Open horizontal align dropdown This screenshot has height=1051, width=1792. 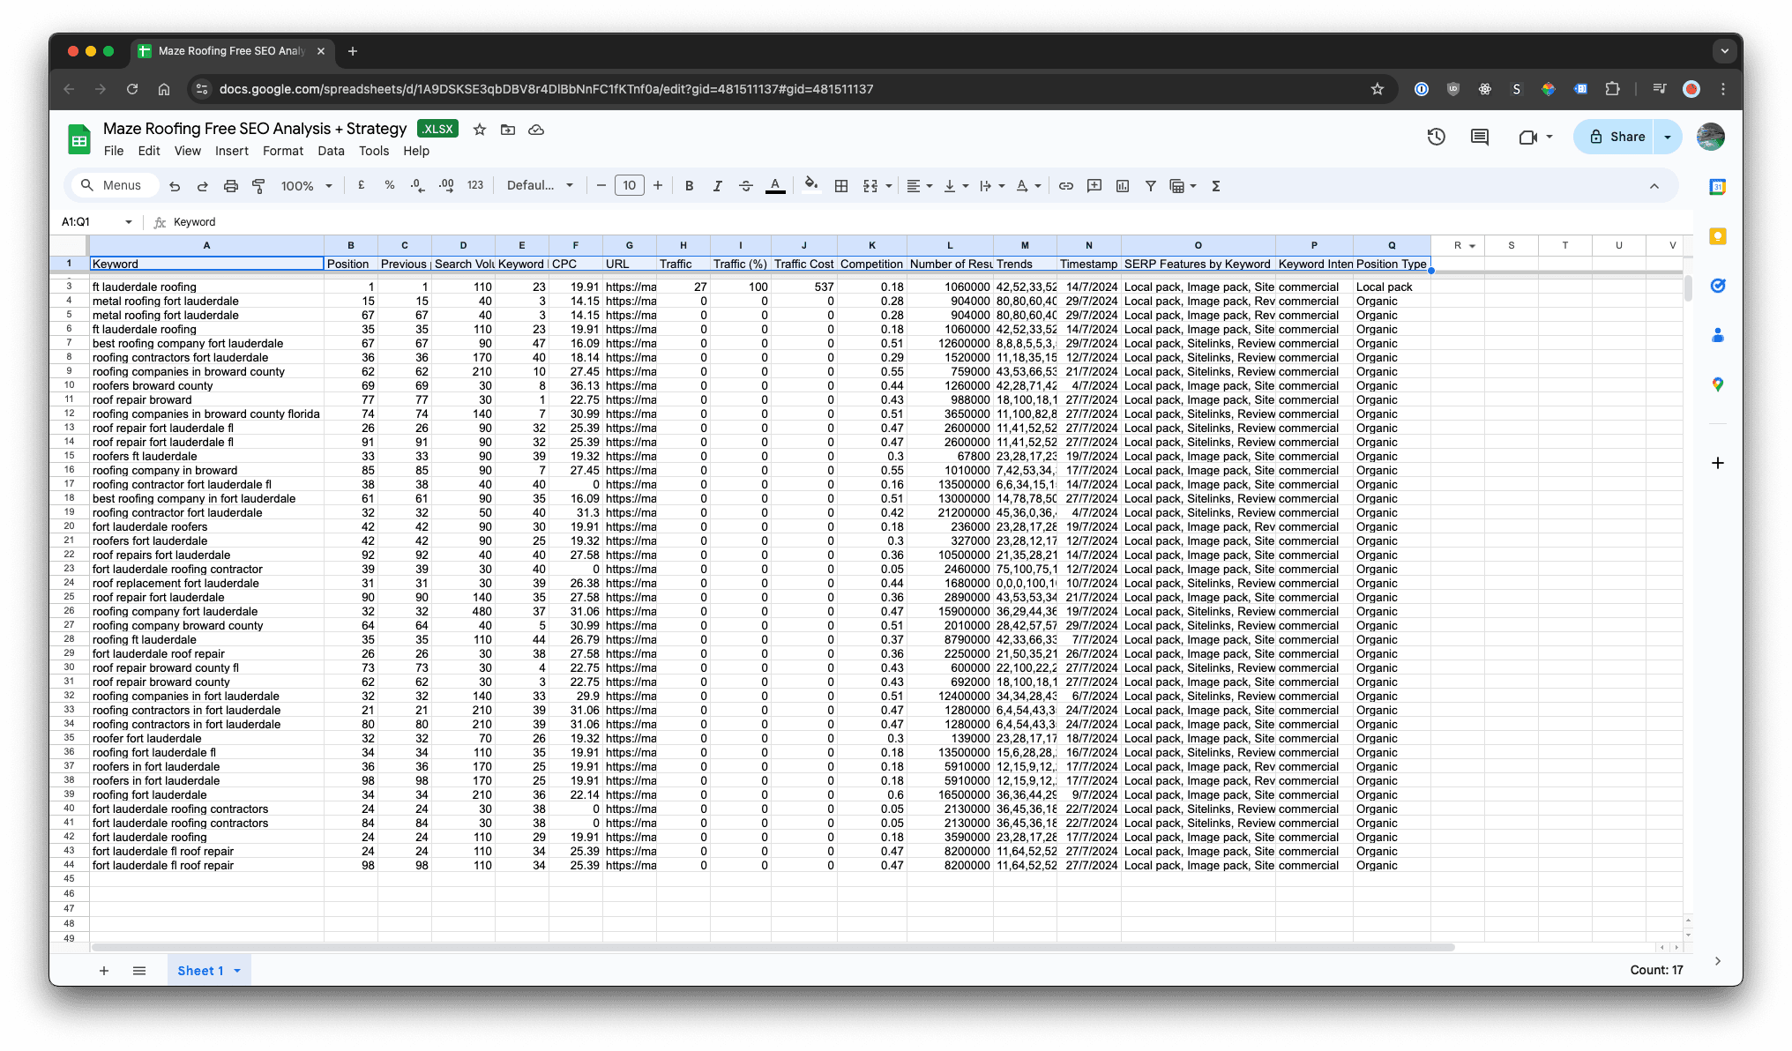coord(920,186)
